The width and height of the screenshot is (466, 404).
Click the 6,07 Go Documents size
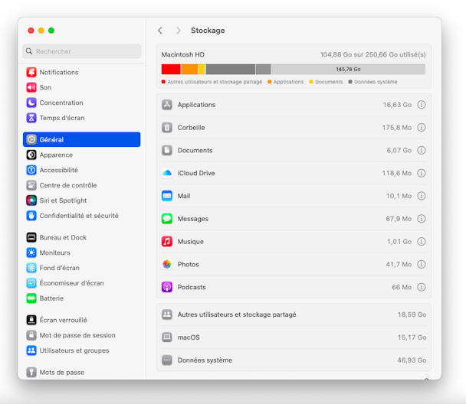tap(399, 151)
